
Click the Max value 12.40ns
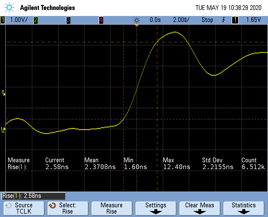click(177, 167)
